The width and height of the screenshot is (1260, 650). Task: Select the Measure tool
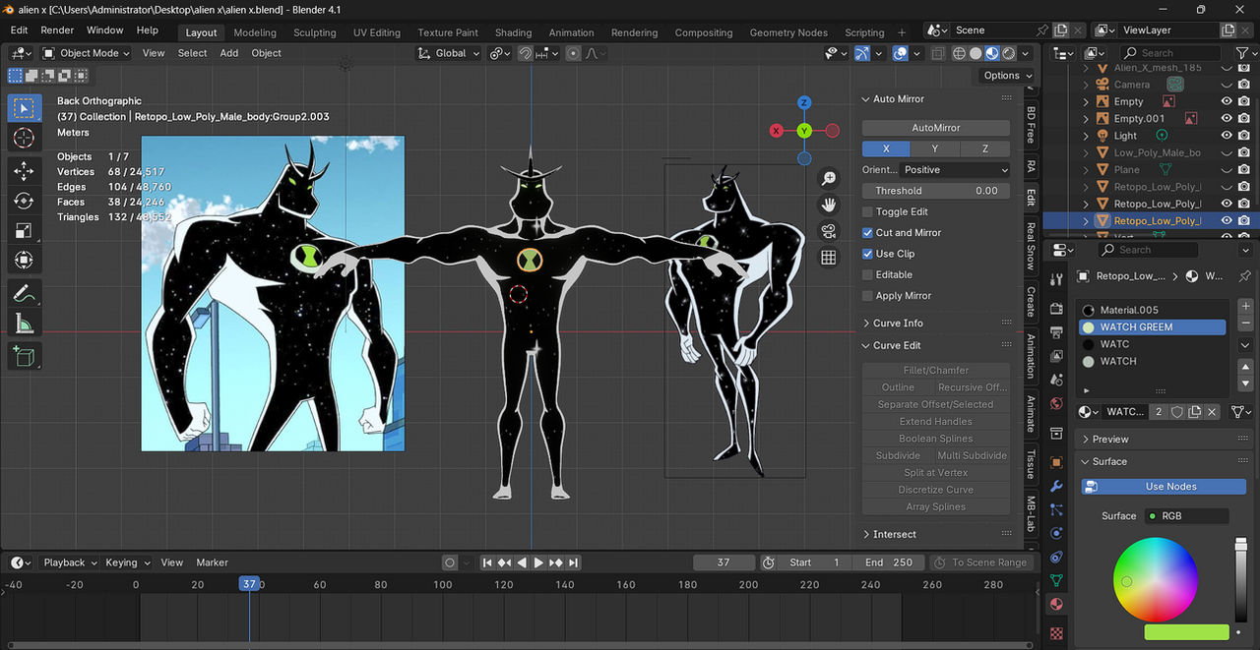[25, 323]
